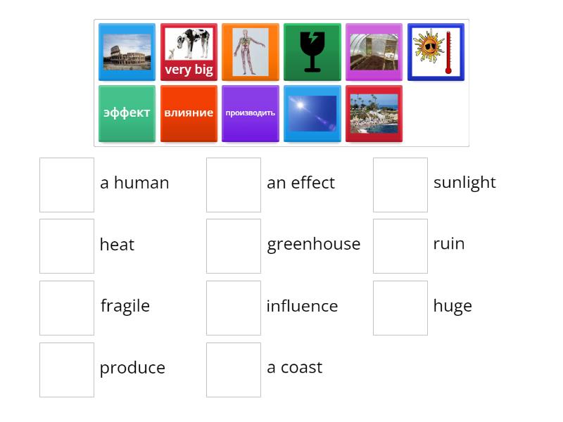Click the empty box next to 'ruin'

coord(400,246)
